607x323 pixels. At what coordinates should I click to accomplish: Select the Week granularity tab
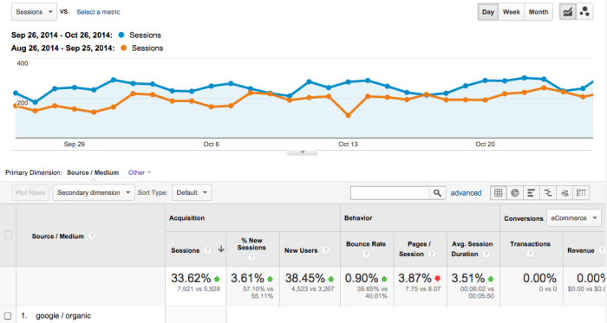512,12
